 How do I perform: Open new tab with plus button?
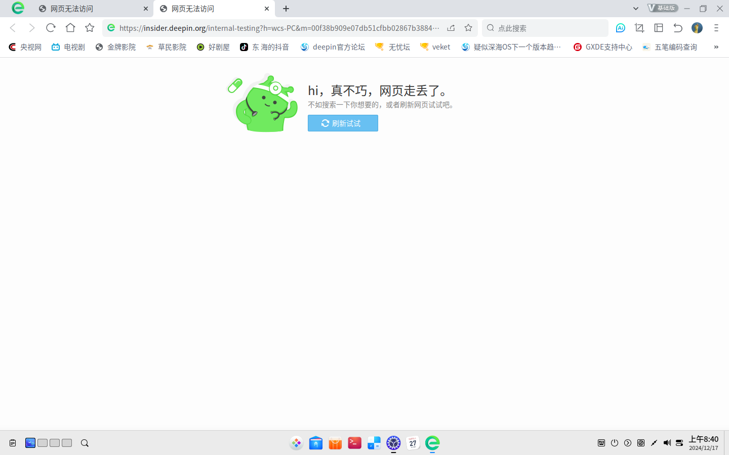(x=286, y=9)
